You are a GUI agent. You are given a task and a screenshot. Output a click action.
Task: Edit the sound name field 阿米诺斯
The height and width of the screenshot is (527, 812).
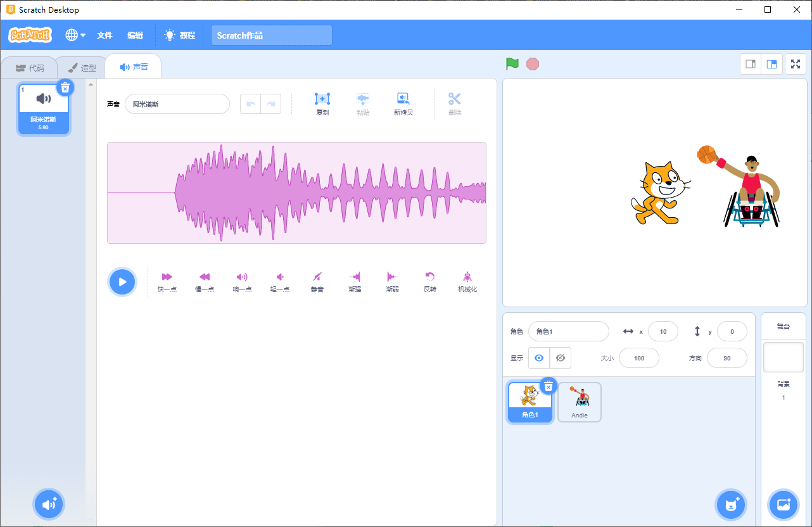tap(177, 104)
